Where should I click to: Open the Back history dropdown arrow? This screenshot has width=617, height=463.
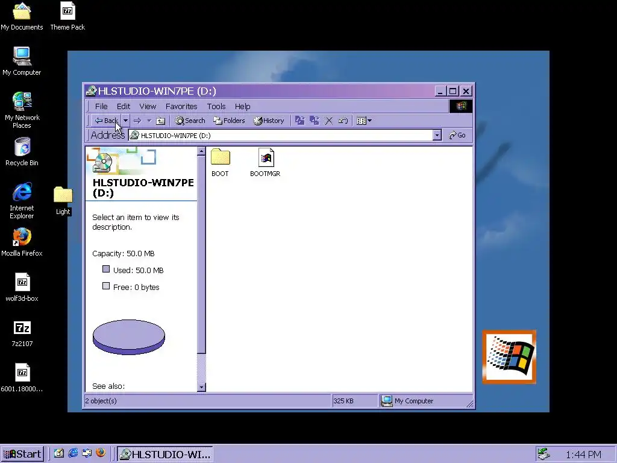point(125,121)
